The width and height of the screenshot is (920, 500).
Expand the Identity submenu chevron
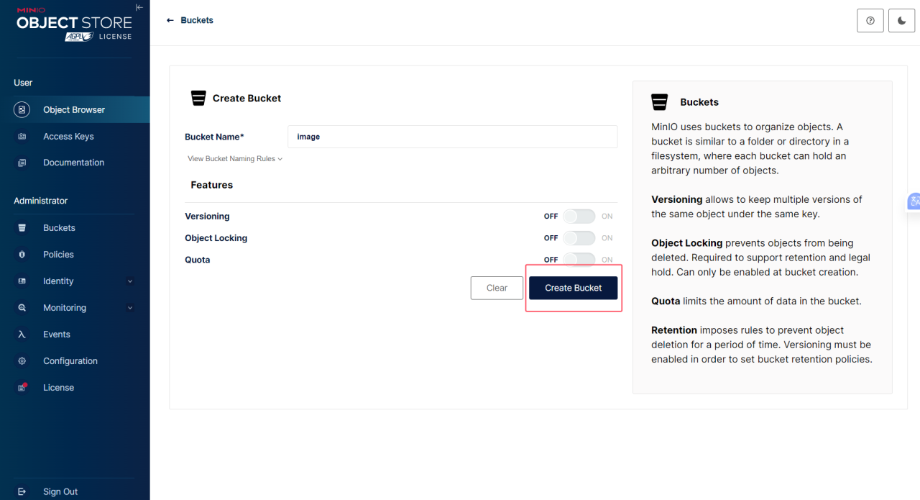[x=130, y=281]
